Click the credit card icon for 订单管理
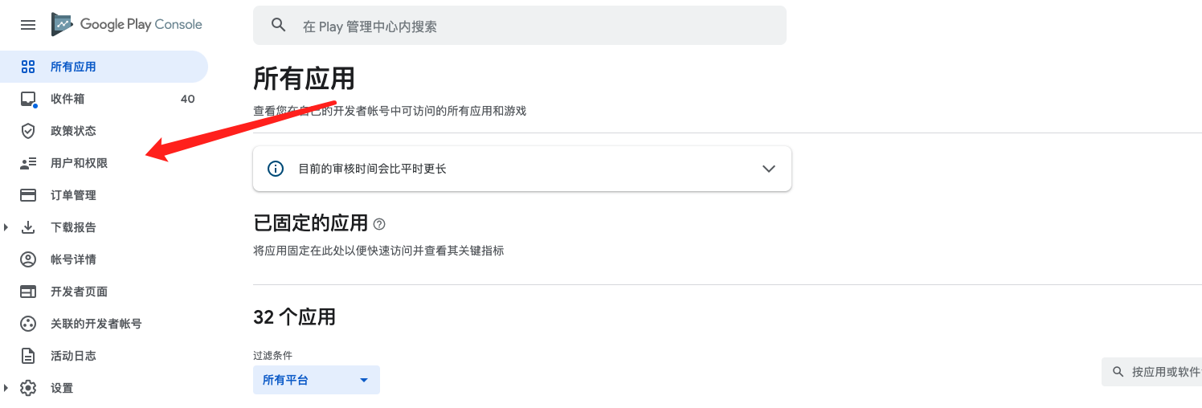 (x=28, y=195)
